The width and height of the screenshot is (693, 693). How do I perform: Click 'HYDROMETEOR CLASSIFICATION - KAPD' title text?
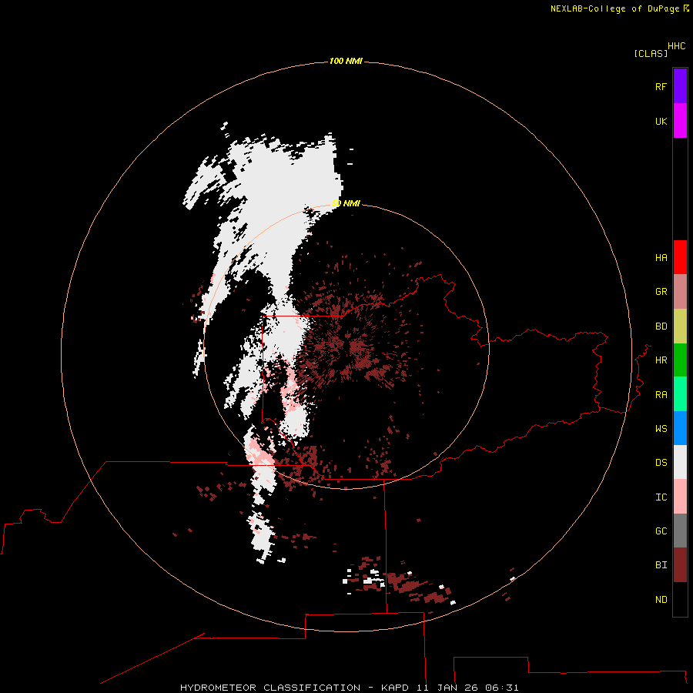pos(294,688)
